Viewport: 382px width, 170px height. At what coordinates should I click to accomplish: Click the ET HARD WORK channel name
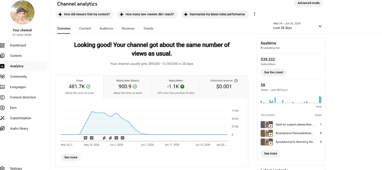point(22,35)
